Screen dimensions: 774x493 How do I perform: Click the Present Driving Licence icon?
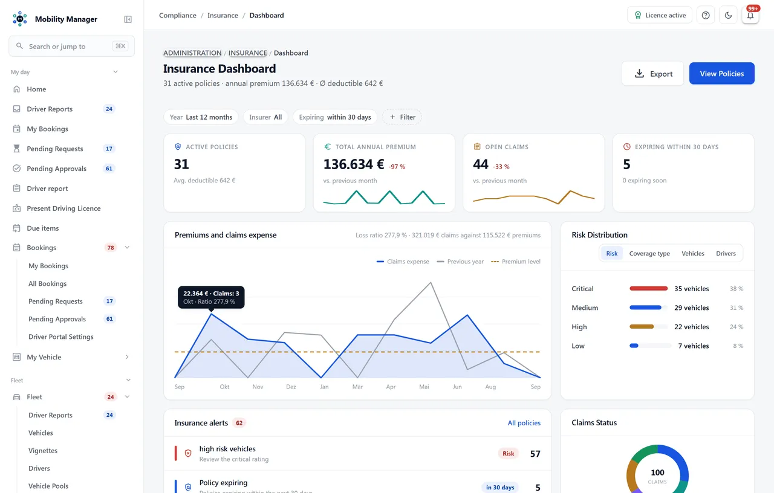click(17, 208)
